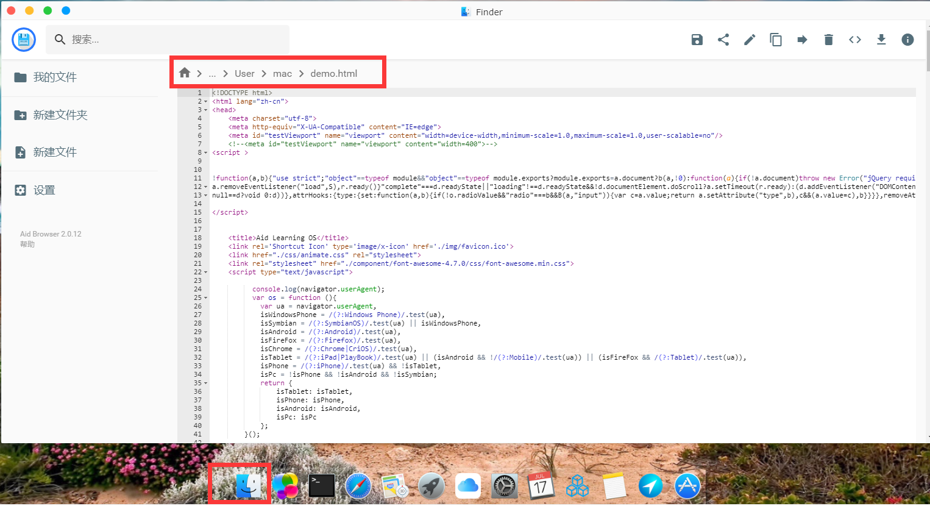Open Maps icon in dock

click(394, 486)
